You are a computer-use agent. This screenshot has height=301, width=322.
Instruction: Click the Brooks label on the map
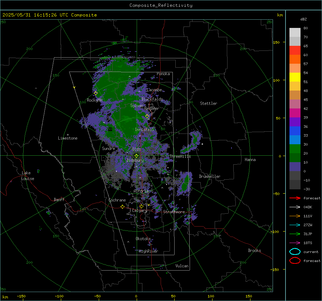coord(254,251)
